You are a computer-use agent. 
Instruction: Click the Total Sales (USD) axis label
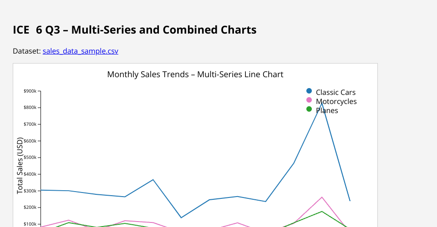point(20,166)
